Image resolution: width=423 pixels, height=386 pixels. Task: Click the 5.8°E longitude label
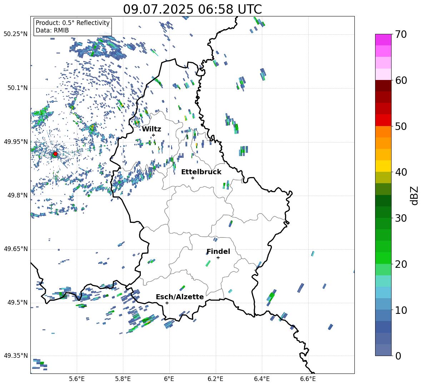click(x=123, y=379)
